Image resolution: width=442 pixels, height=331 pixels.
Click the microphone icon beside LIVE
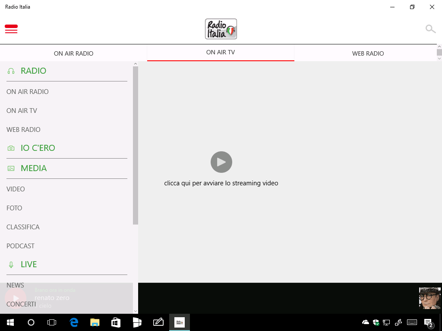coord(11,265)
